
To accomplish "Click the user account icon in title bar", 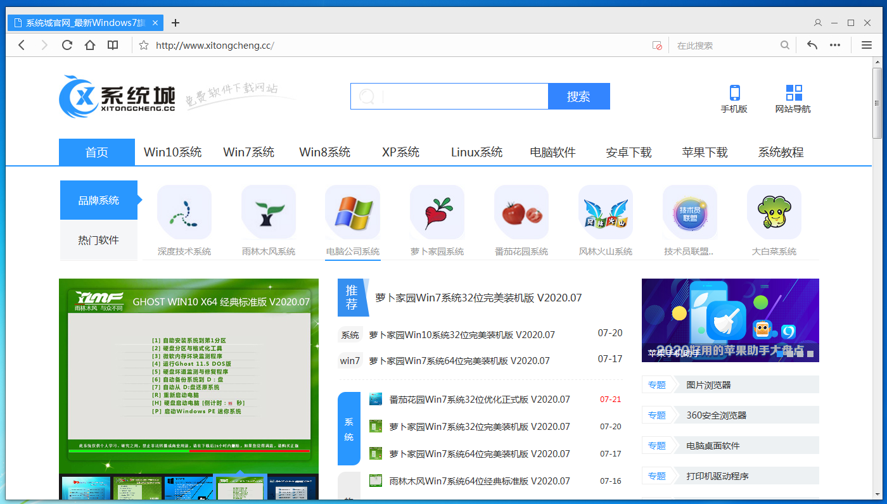I will click(818, 23).
